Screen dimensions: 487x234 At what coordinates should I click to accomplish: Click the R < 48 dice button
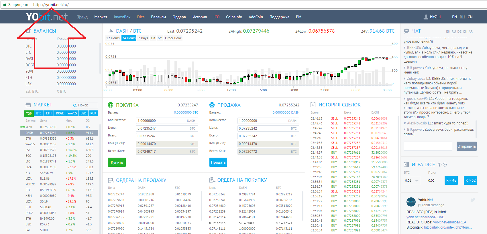[451, 180]
